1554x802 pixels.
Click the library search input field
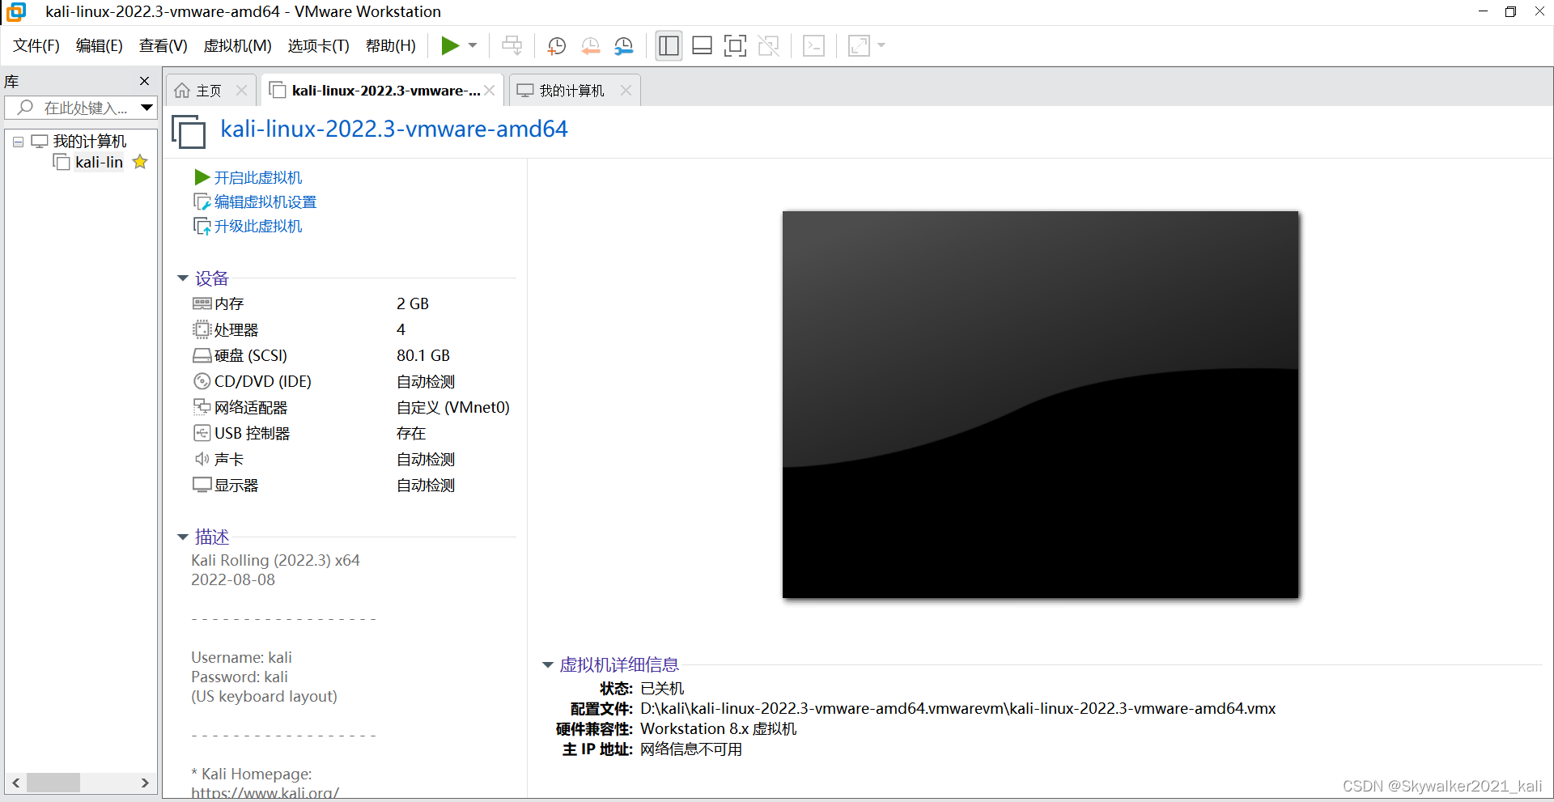pyautogui.click(x=73, y=108)
